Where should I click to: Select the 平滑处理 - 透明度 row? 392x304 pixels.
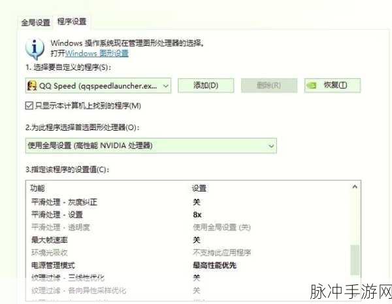point(189,228)
